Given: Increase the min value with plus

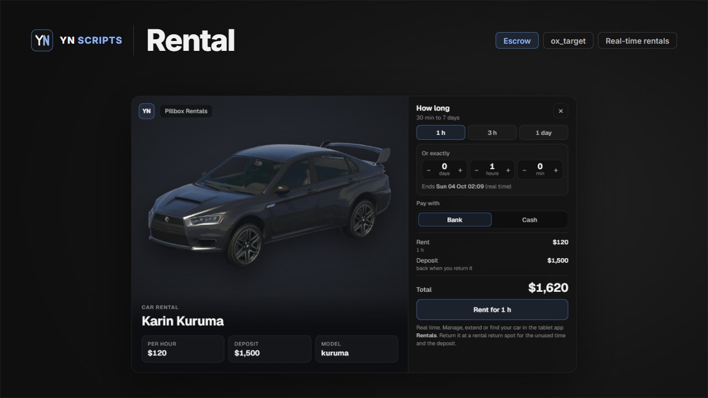Looking at the screenshot, I should (556, 170).
